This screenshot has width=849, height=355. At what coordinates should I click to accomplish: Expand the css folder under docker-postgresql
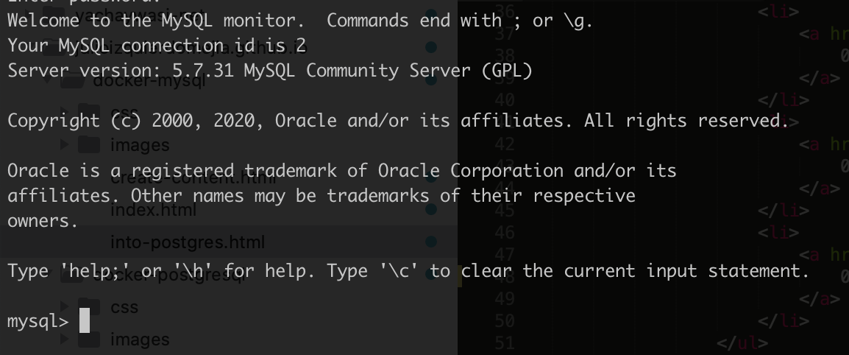[65, 307]
